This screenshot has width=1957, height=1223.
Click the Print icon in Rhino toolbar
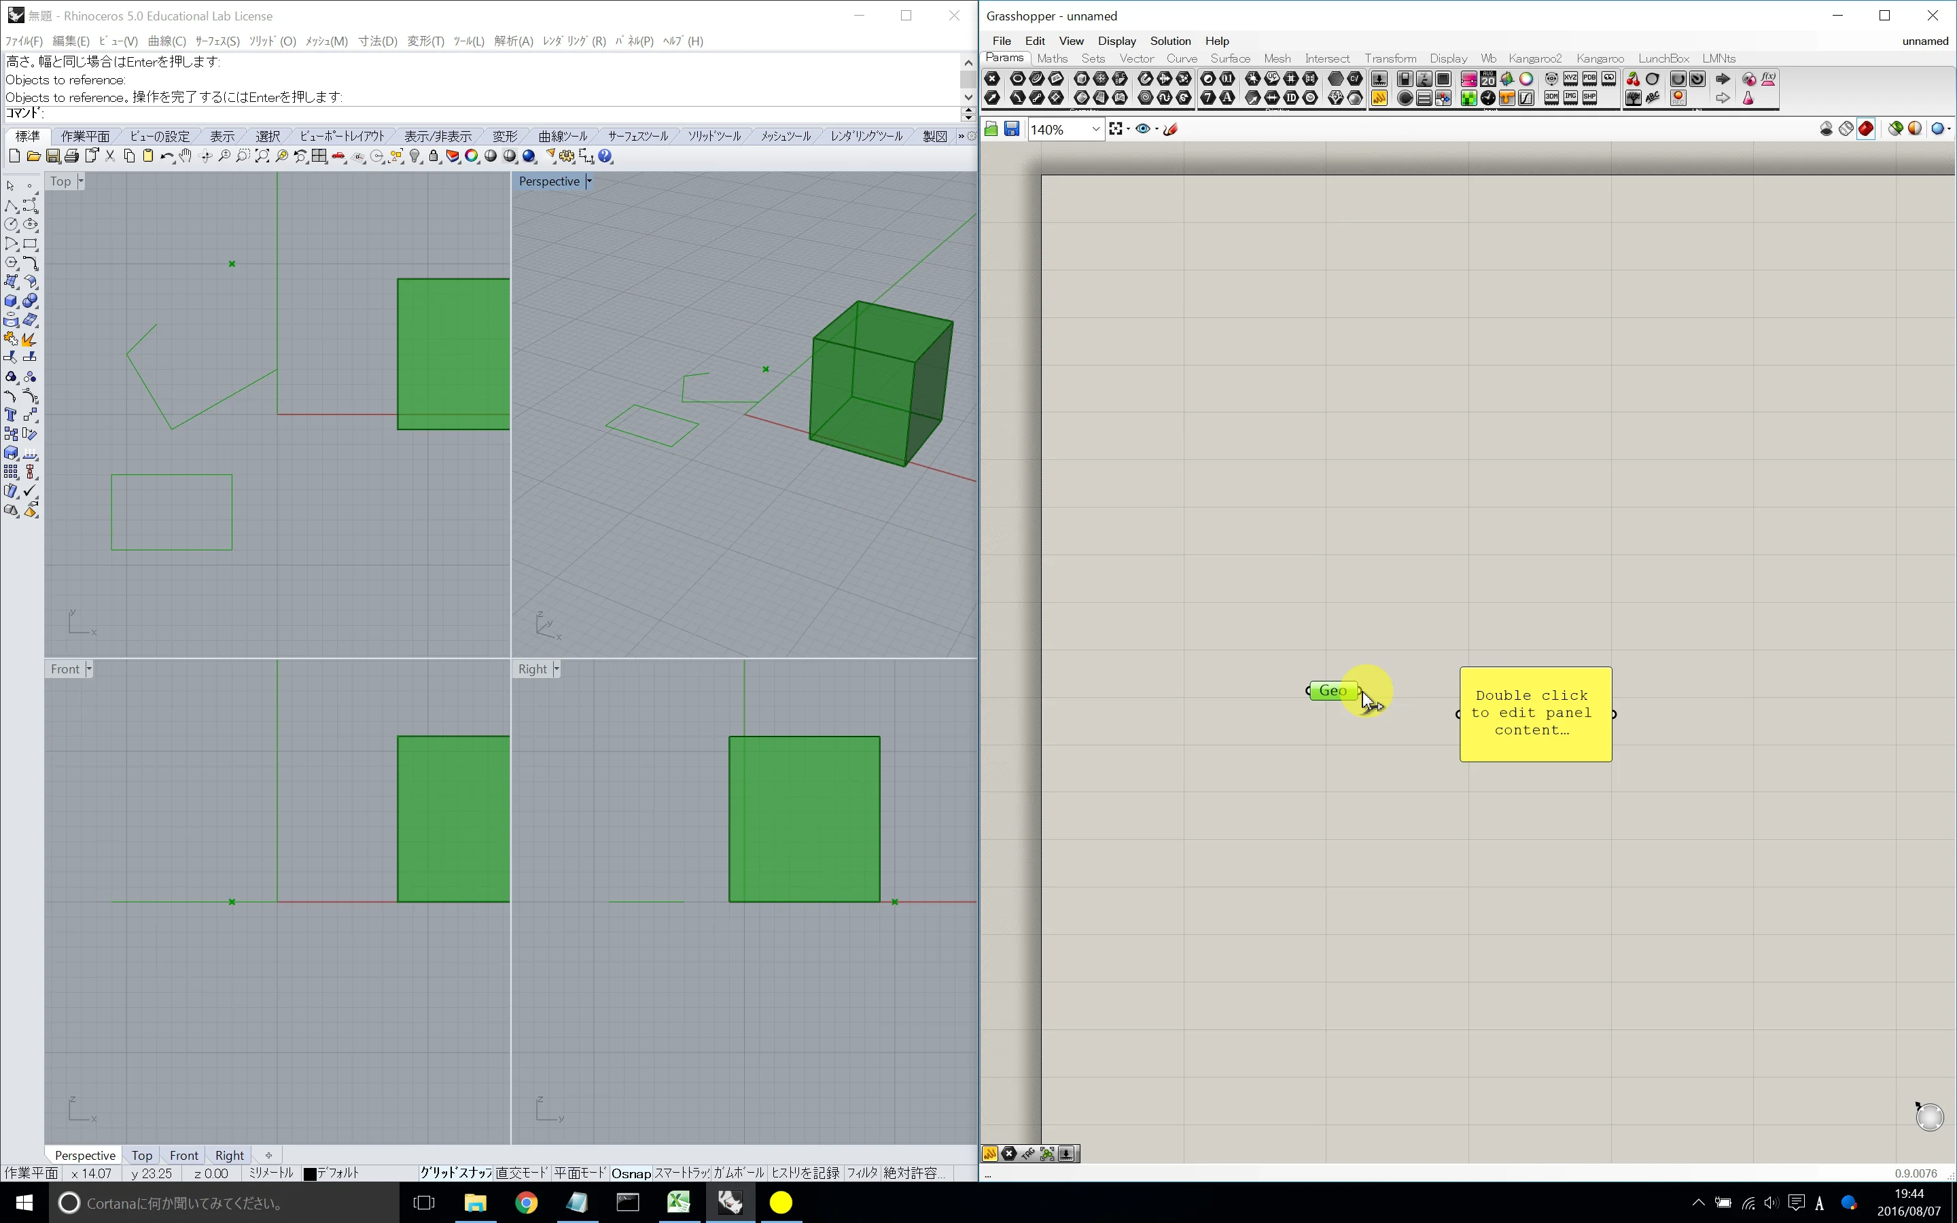click(x=72, y=156)
